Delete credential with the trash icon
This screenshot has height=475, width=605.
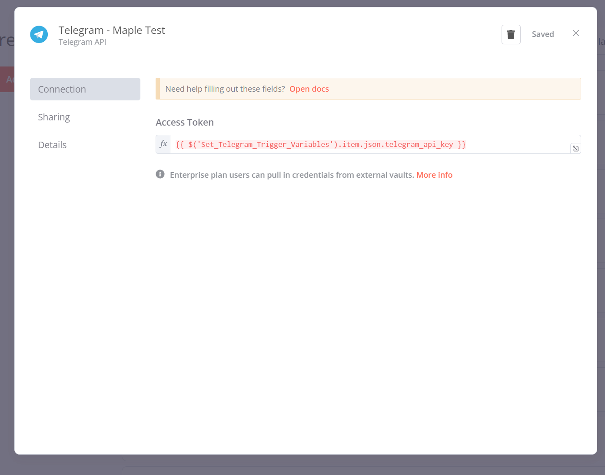pos(511,34)
